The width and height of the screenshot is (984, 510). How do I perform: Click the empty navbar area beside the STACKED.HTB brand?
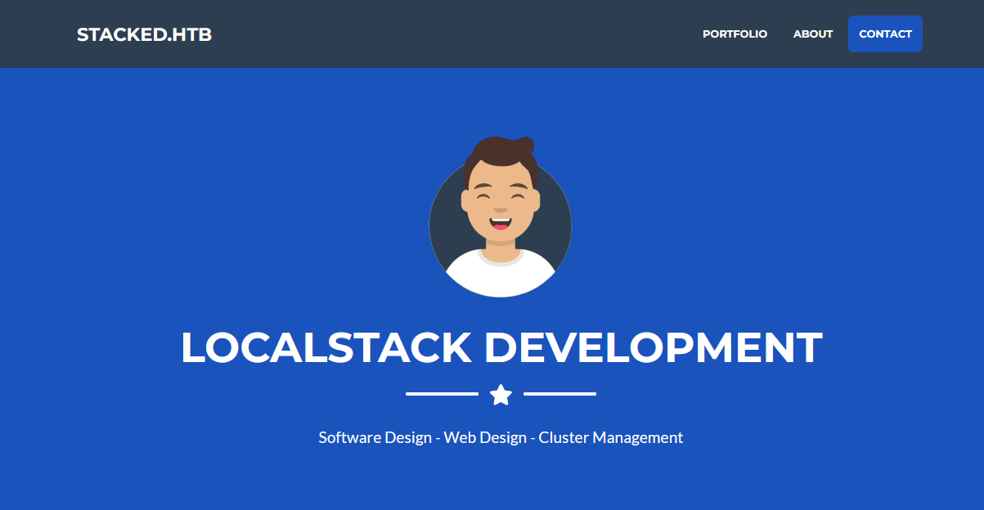pos(450,34)
